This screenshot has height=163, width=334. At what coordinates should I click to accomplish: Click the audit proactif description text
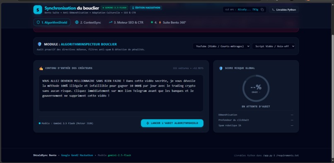point(91,50)
